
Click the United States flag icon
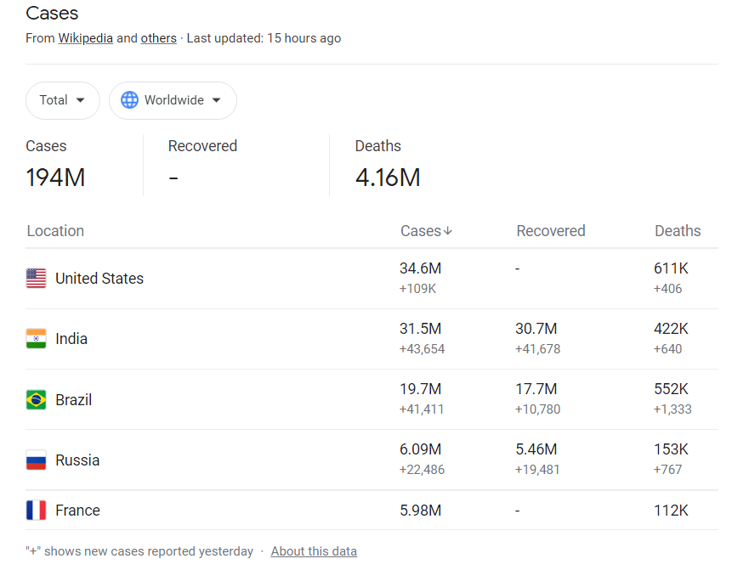36,279
